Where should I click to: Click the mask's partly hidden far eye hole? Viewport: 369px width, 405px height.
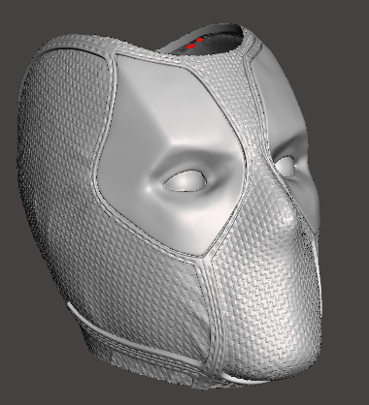coord(285,166)
